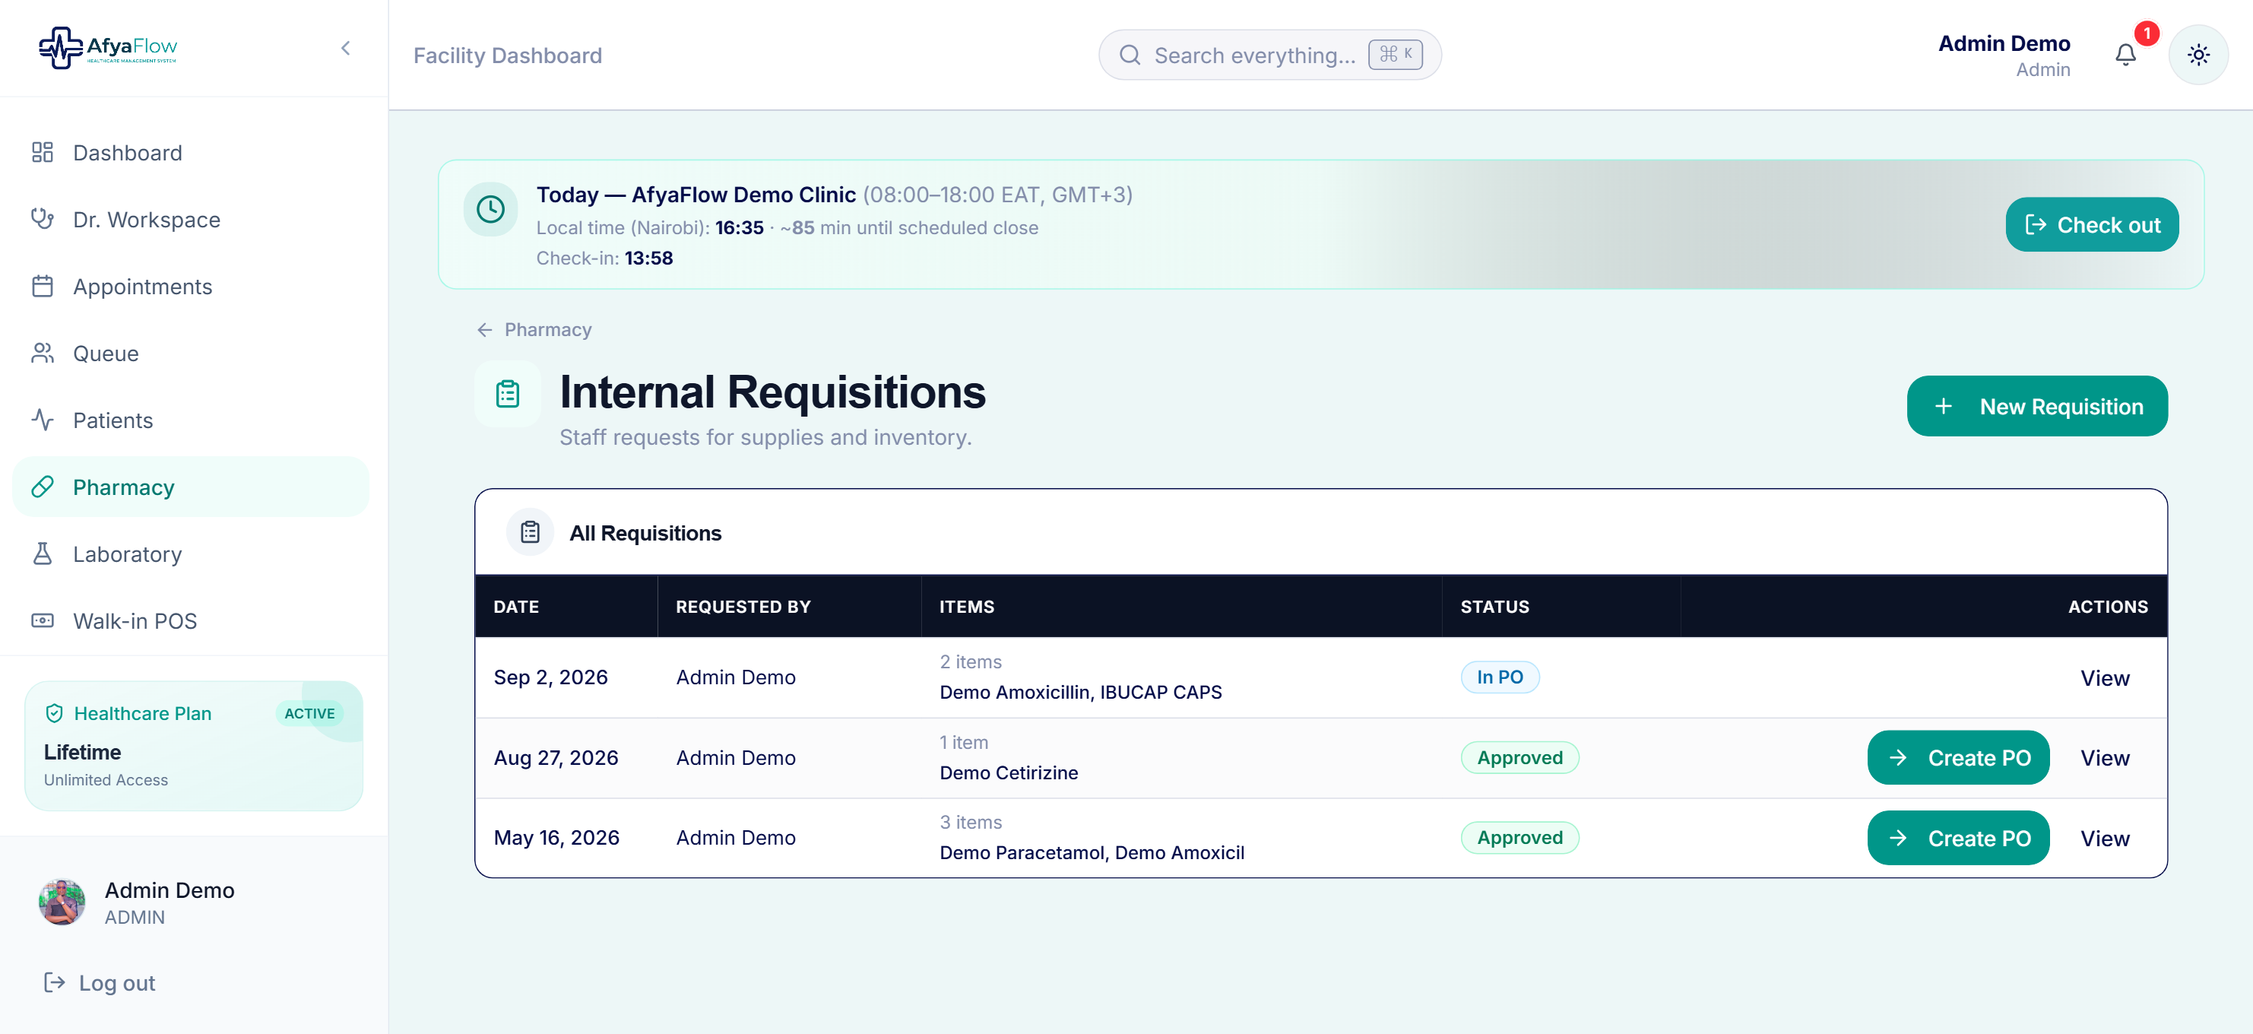Click the clipboard icon beside Internal Requisitions

pos(507,394)
